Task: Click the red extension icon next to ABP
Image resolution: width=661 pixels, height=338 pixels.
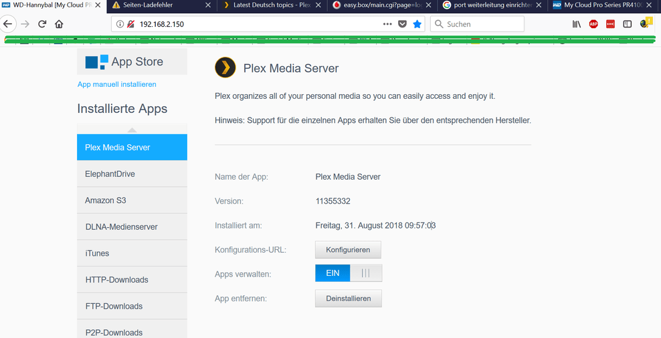Action: tap(610, 24)
